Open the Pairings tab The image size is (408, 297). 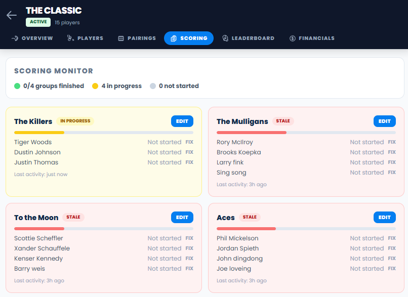tap(137, 38)
